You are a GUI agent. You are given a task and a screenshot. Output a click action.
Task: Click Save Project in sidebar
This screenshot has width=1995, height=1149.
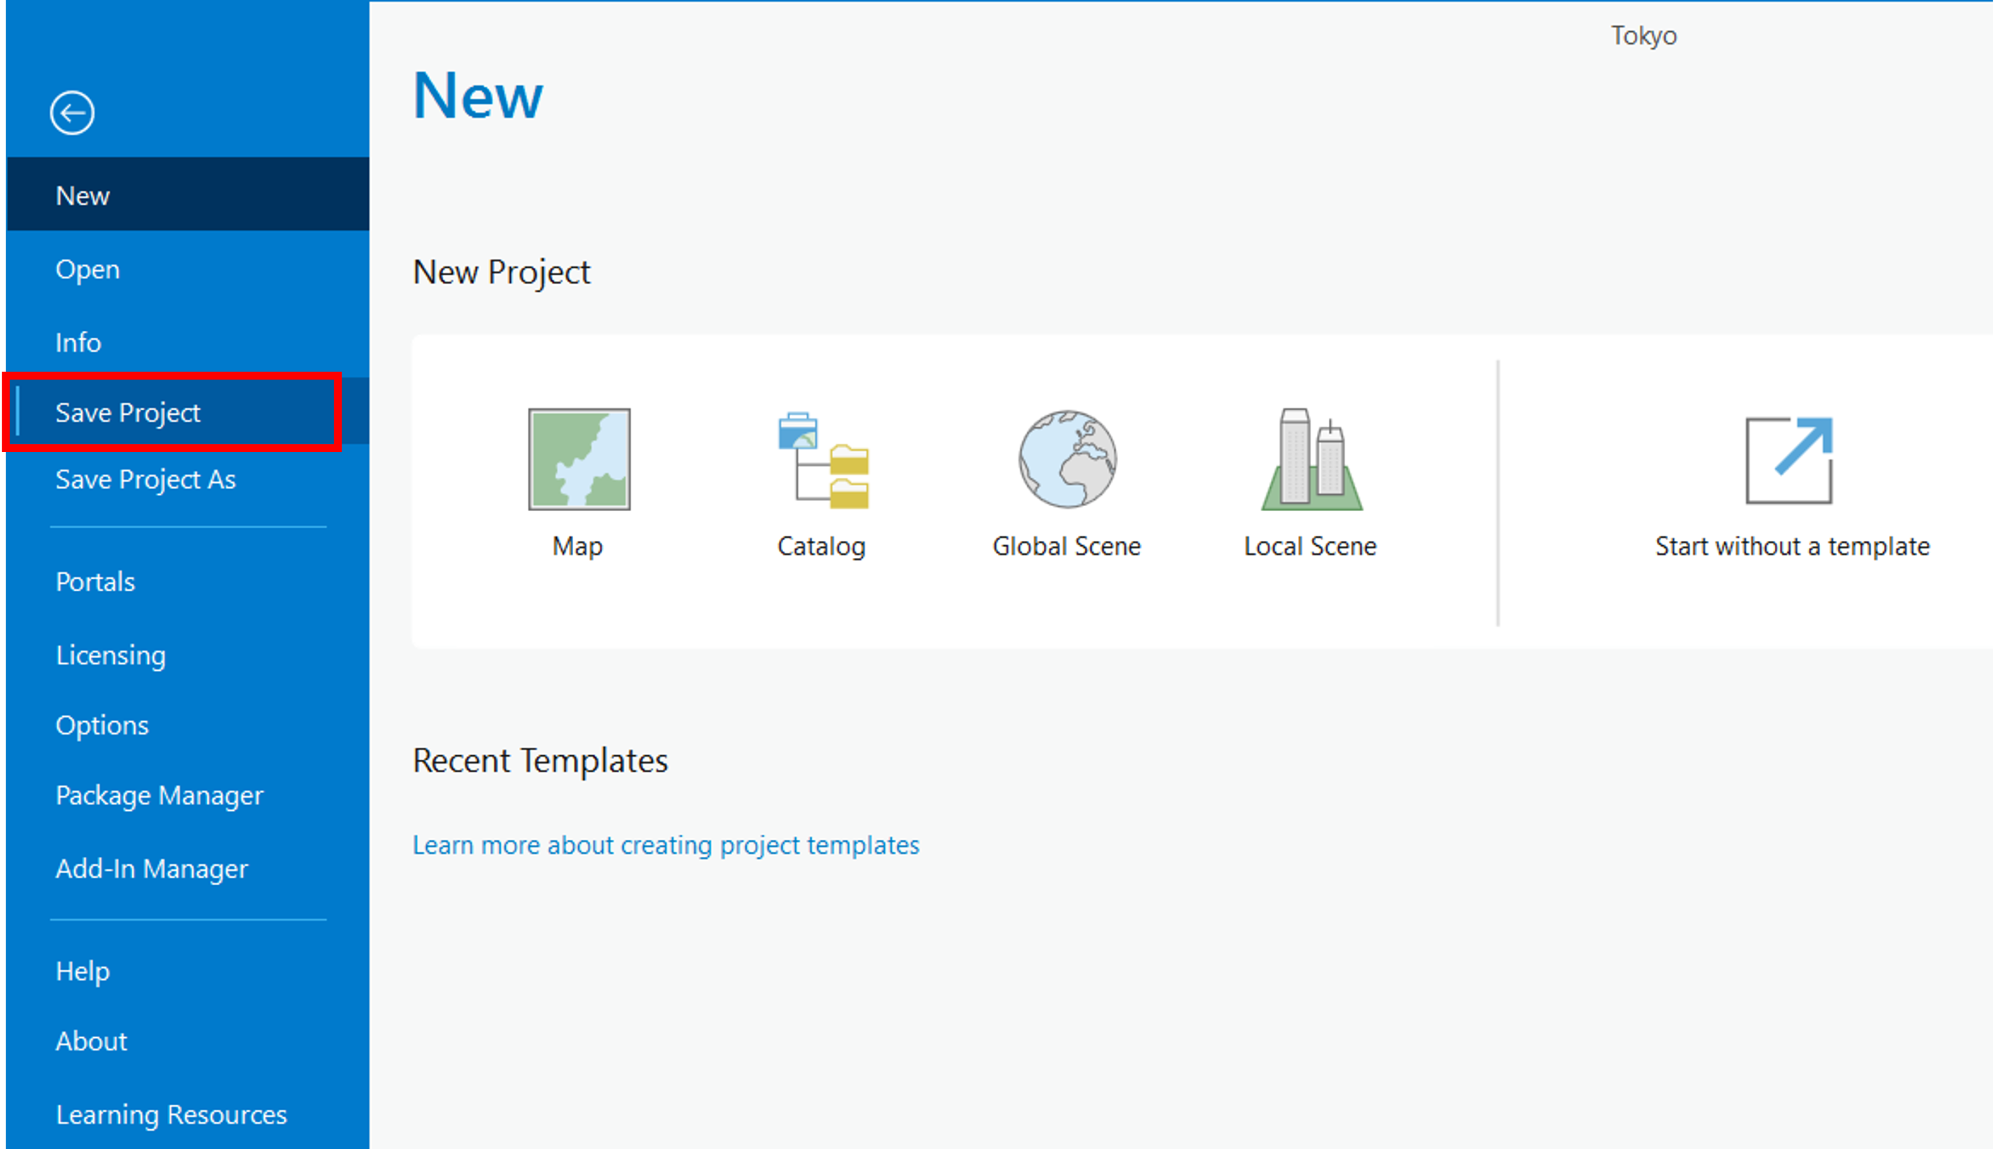tap(188, 412)
